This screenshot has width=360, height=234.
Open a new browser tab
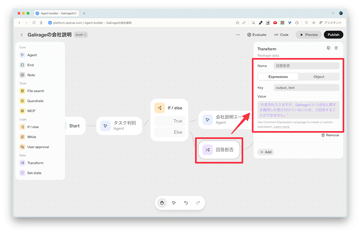click(84, 13)
